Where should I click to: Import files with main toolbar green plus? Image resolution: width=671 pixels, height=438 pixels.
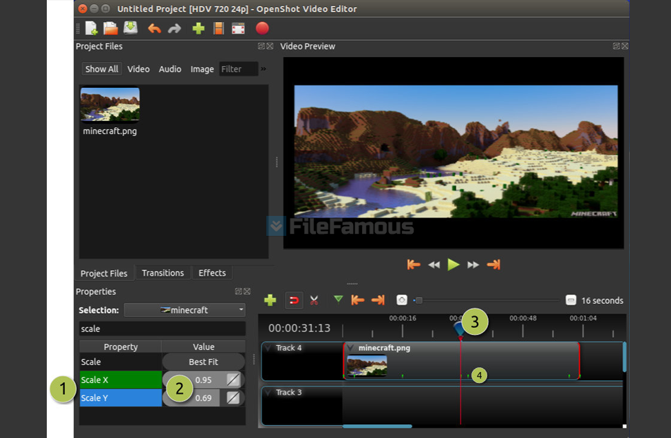(198, 29)
